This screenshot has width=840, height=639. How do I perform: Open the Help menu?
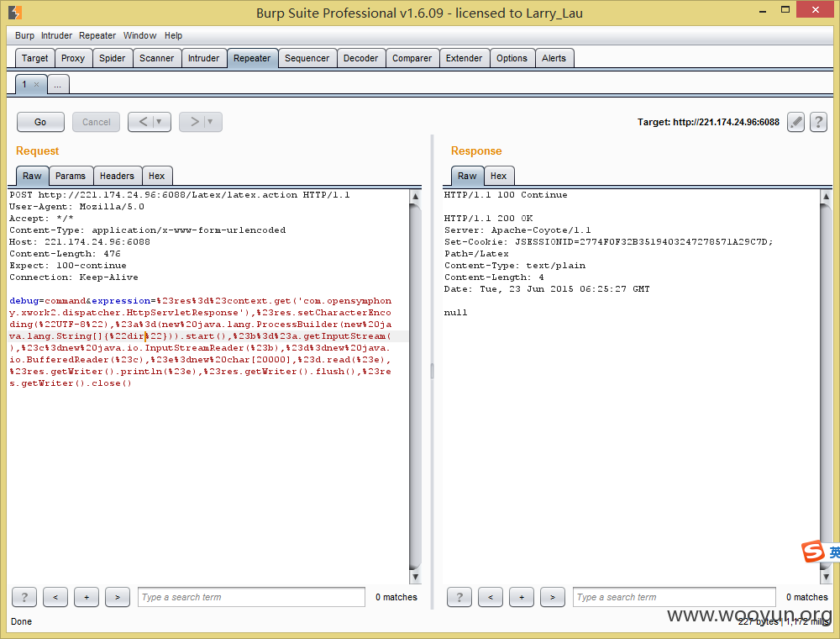click(x=173, y=35)
